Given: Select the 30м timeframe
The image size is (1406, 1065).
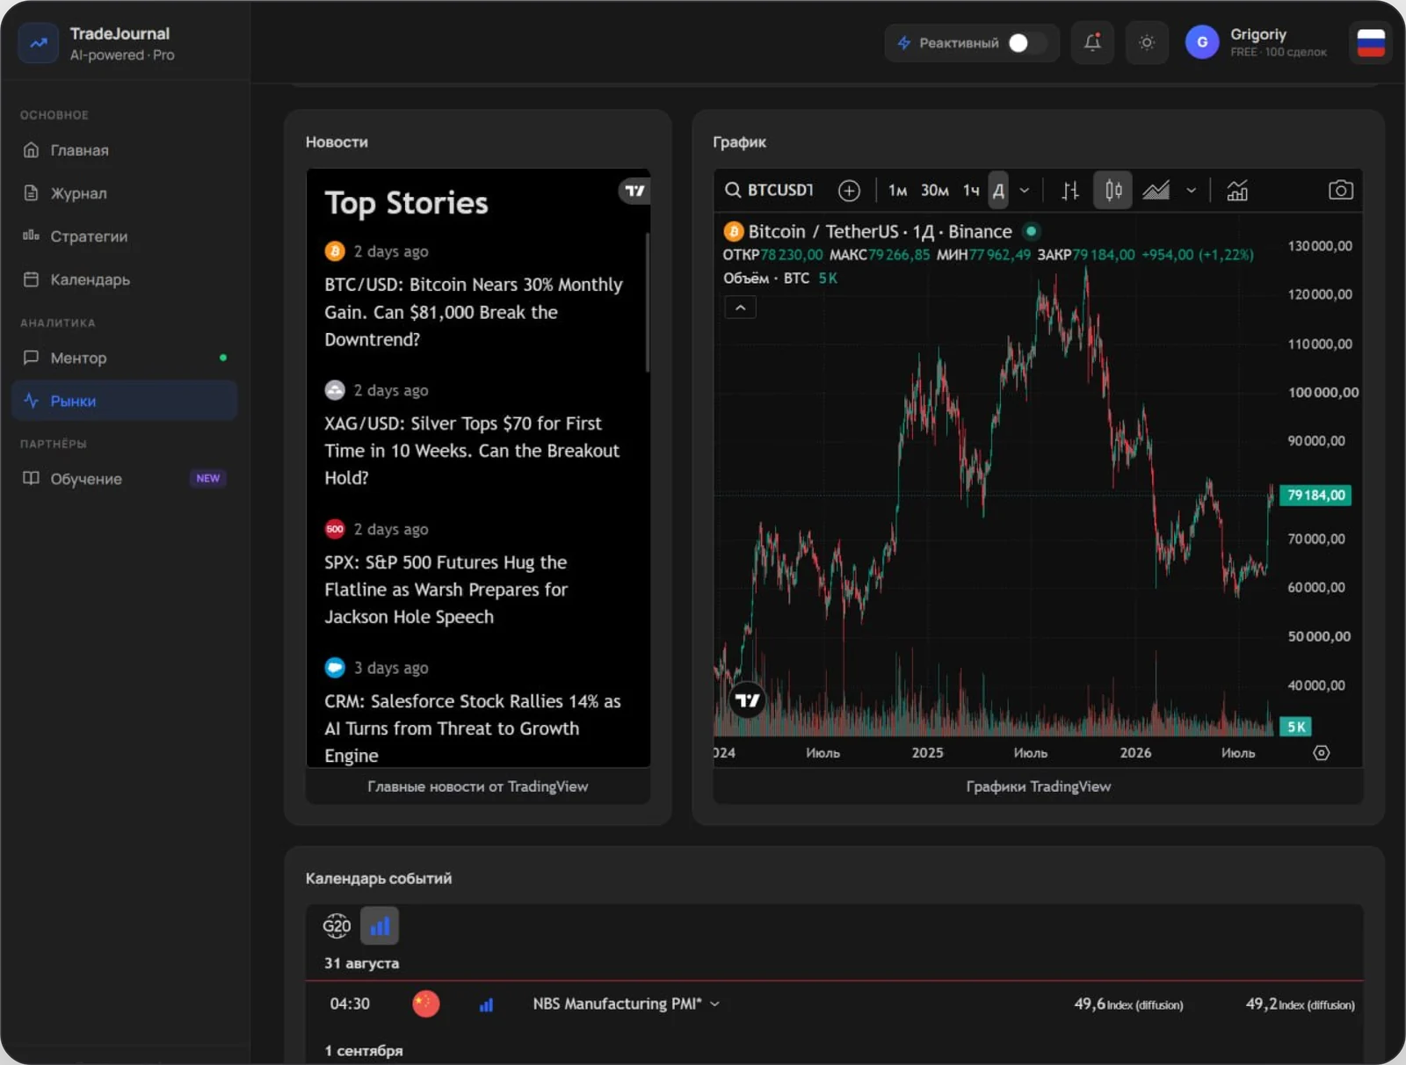Looking at the screenshot, I should pyautogui.click(x=934, y=191).
